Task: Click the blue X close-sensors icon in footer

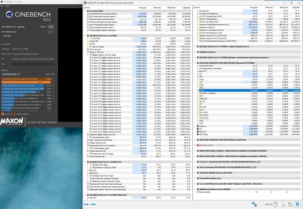Action: 297,204
